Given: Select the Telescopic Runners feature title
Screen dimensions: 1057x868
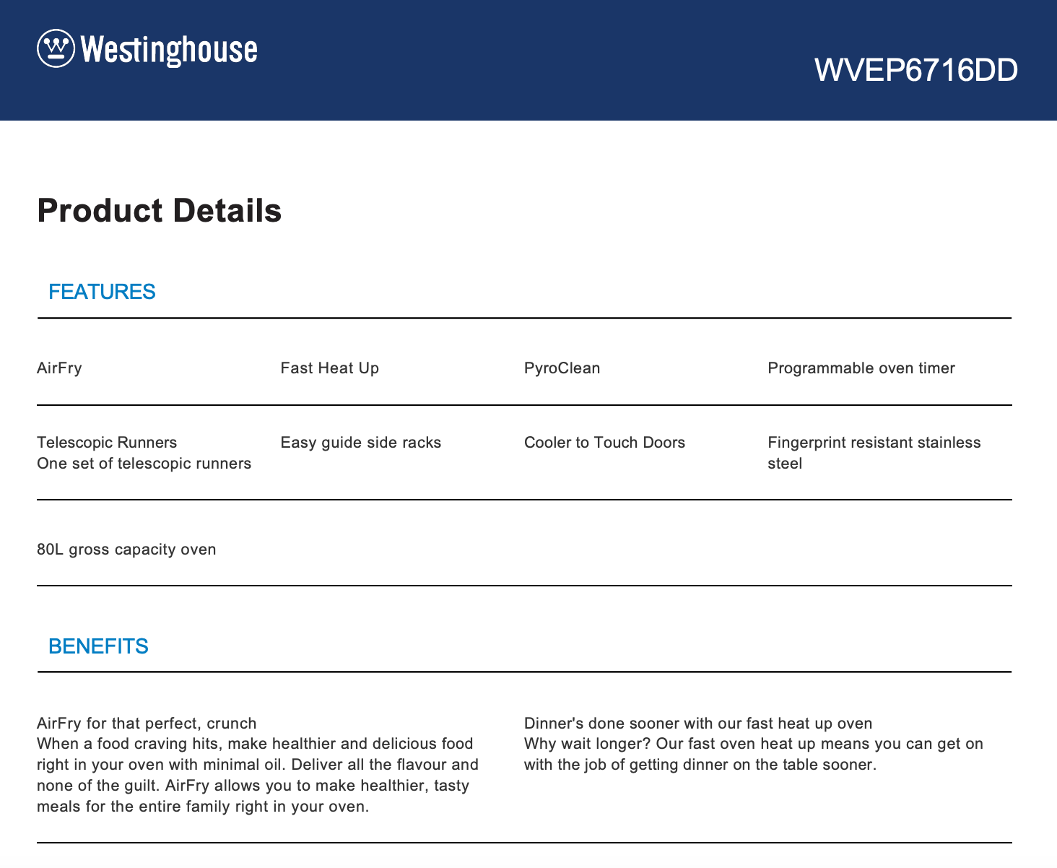Looking at the screenshot, I should pos(107,443).
